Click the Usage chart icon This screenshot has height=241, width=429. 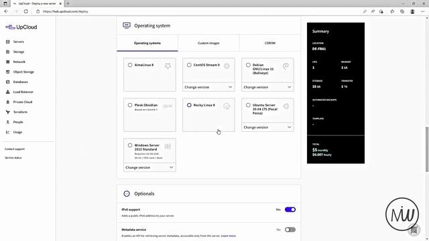7,132
